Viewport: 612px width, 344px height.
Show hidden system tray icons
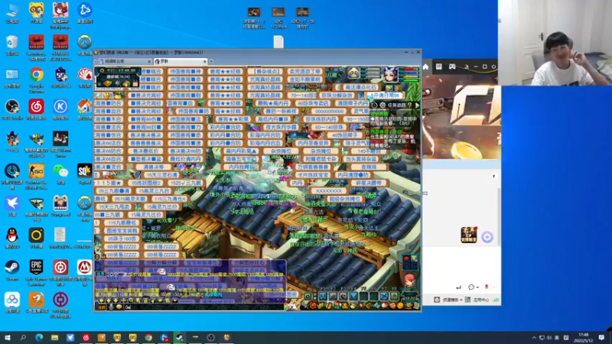(x=534, y=338)
